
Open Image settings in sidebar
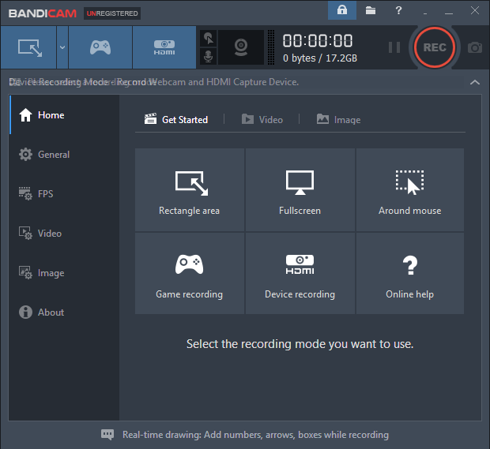point(65,273)
